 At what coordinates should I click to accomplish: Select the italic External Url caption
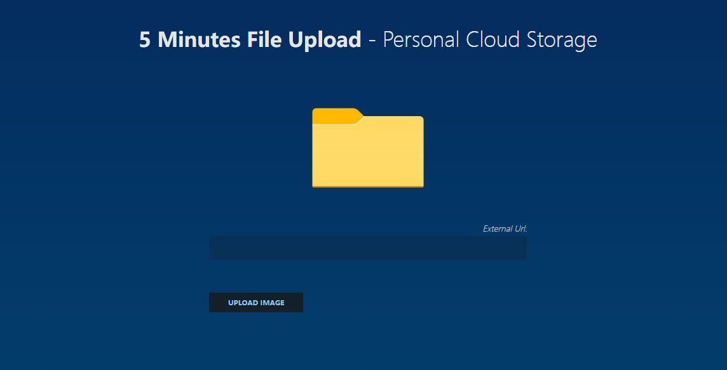point(505,229)
